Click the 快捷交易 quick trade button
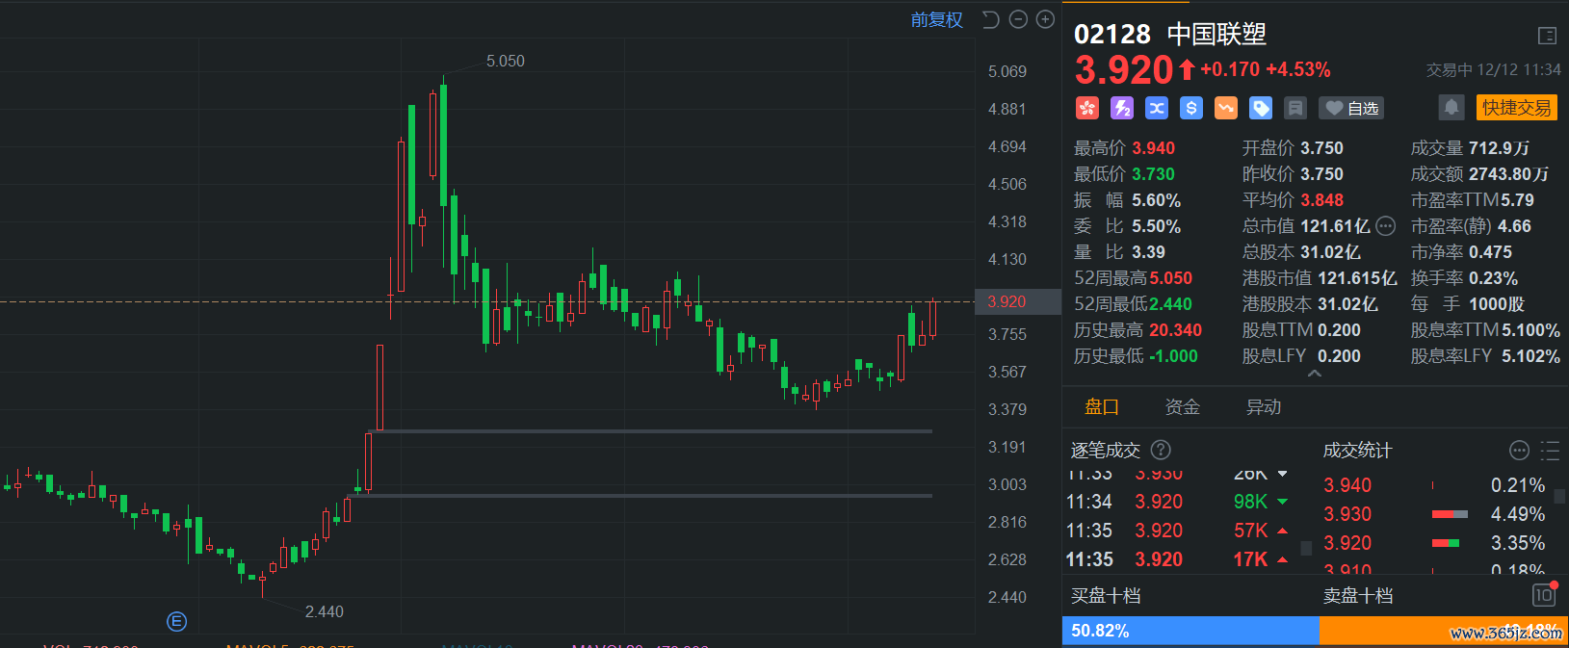 (x=1517, y=108)
